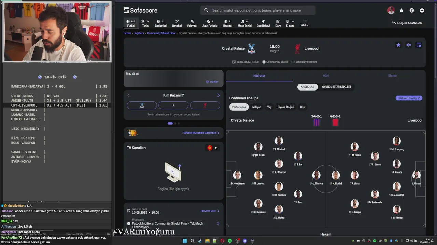Select the Boy filter chip
Screen dimensions: 437x245
pyautogui.click(x=302, y=107)
